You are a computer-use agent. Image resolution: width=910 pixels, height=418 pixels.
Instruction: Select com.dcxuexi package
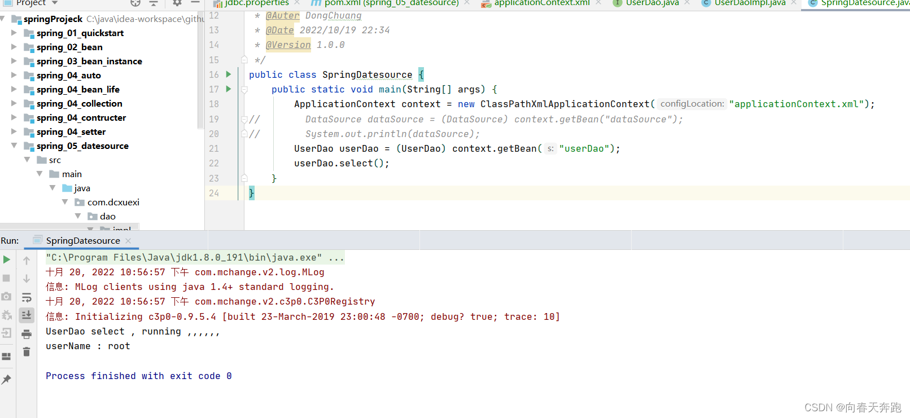[x=113, y=203]
